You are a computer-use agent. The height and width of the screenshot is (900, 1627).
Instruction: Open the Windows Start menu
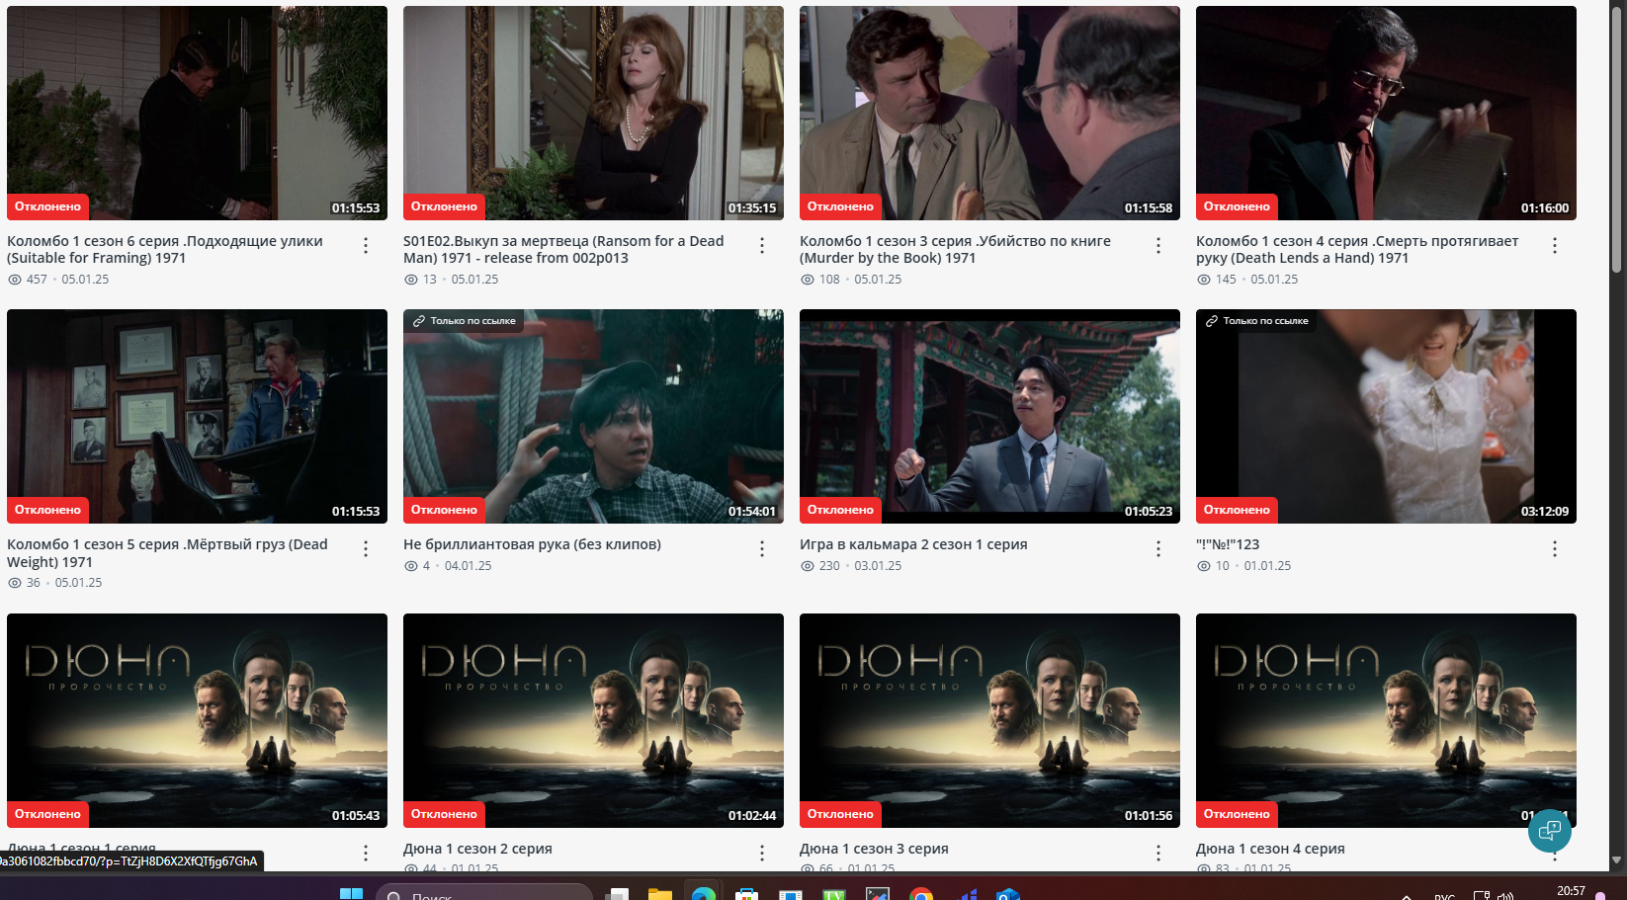pos(351,893)
